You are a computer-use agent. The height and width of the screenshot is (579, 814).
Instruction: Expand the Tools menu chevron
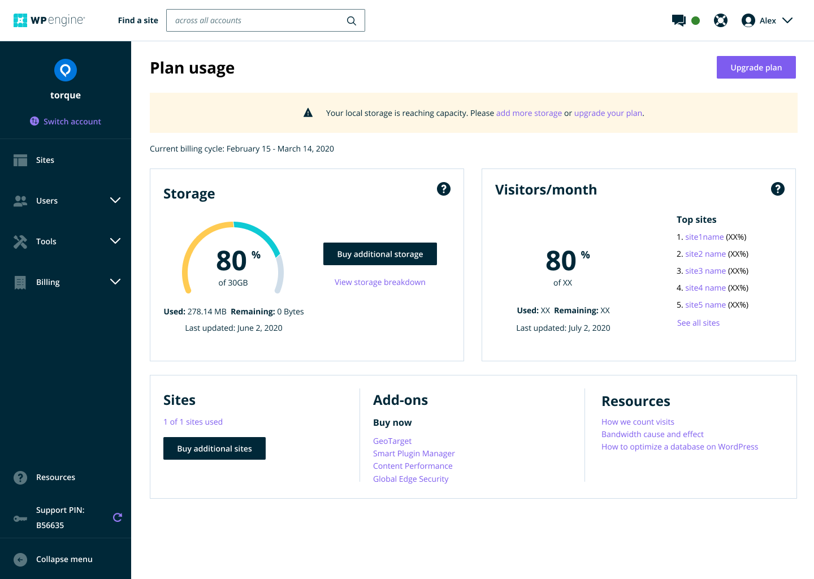[x=115, y=241]
